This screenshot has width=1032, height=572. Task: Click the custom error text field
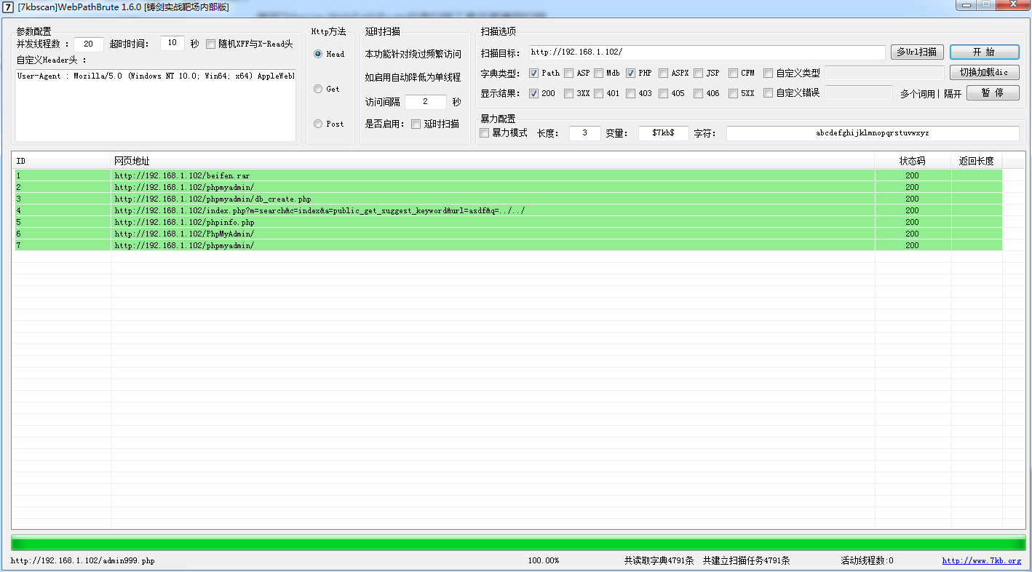pyautogui.click(x=859, y=93)
